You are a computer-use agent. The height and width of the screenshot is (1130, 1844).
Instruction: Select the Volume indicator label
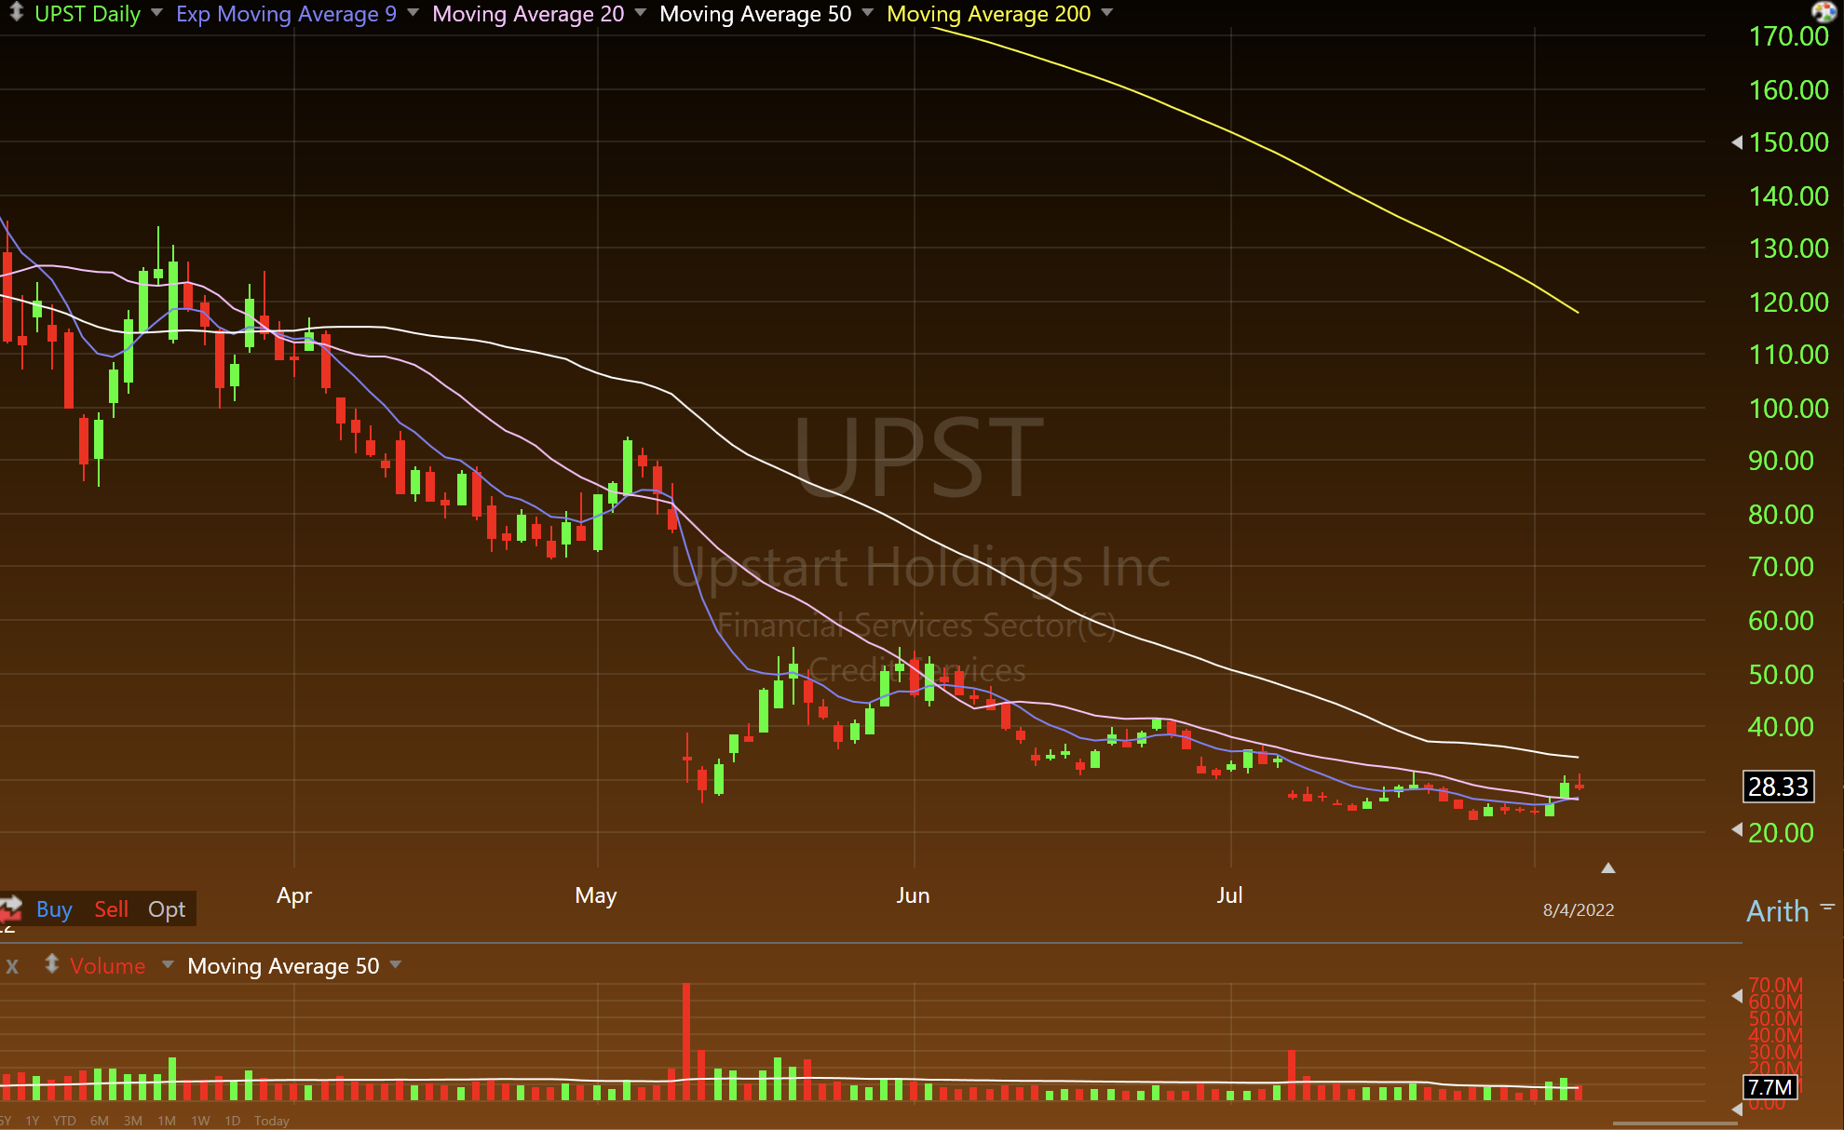pos(107,966)
